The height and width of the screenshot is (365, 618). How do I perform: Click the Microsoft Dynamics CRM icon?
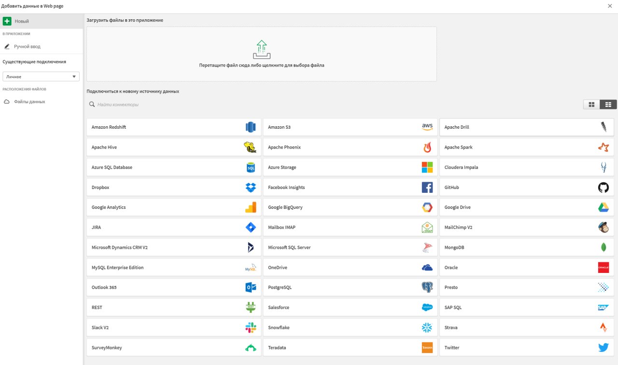(250, 247)
